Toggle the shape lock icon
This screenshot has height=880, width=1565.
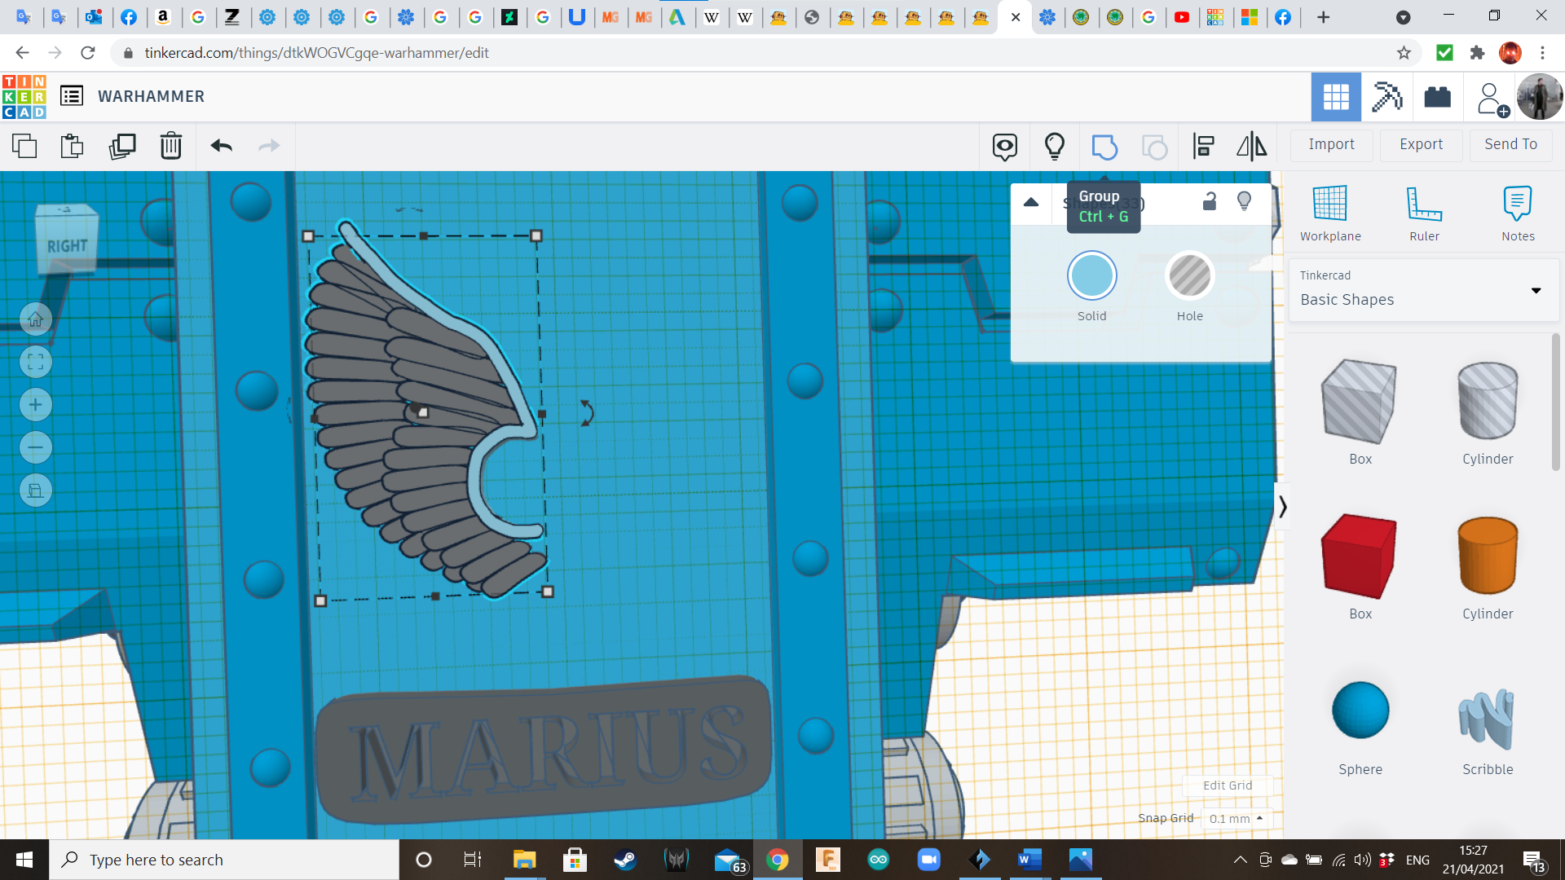click(x=1210, y=201)
